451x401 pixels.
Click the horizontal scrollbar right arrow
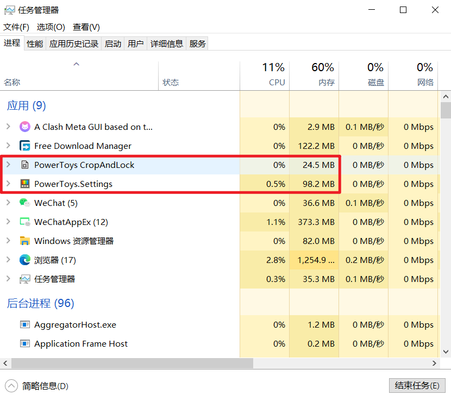434,364
